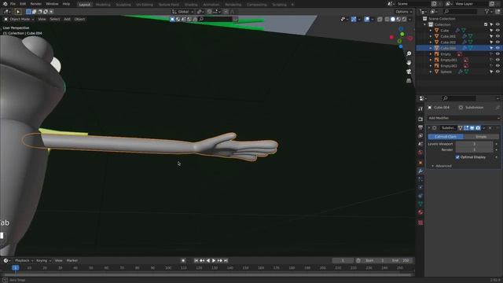Screen dimensions: 503x283
Task: Switch to the Modeling workspace tab
Action: pos(103,5)
